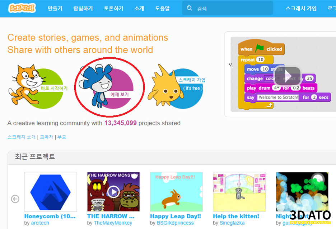Click the orange Scratch cat mascot
Viewport: 336px width, 229px height.
tap(26, 85)
